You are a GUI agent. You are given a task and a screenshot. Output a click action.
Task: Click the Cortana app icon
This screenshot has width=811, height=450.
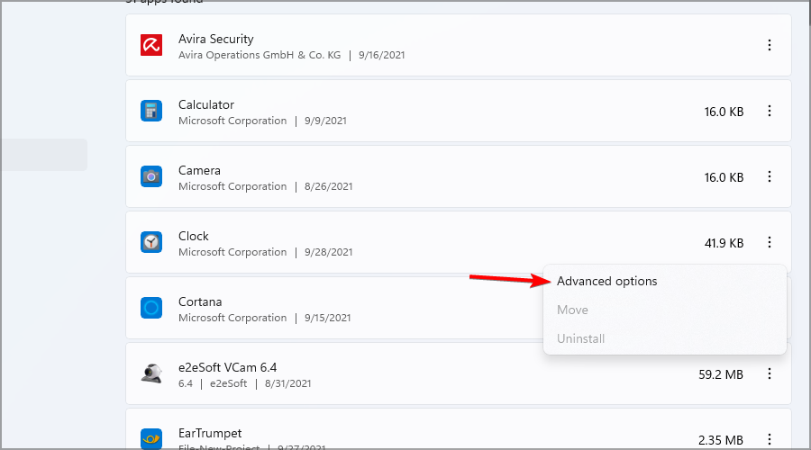[151, 308]
